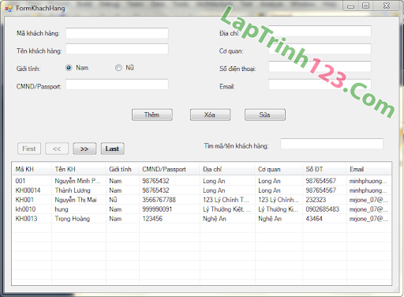404x297 pixels.
Task: Click the Xóa button
Action: 210,115
